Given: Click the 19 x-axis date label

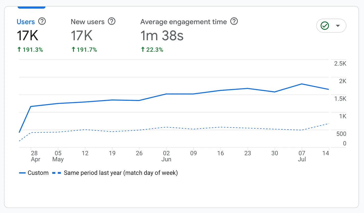Looking at the screenshot, I should click(x=112, y=153).
